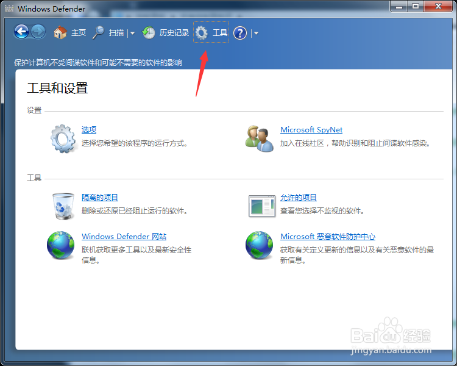Open the Microsoft 恶意软件防护中心 link
The image size is (457, 366).
[328, 237]
